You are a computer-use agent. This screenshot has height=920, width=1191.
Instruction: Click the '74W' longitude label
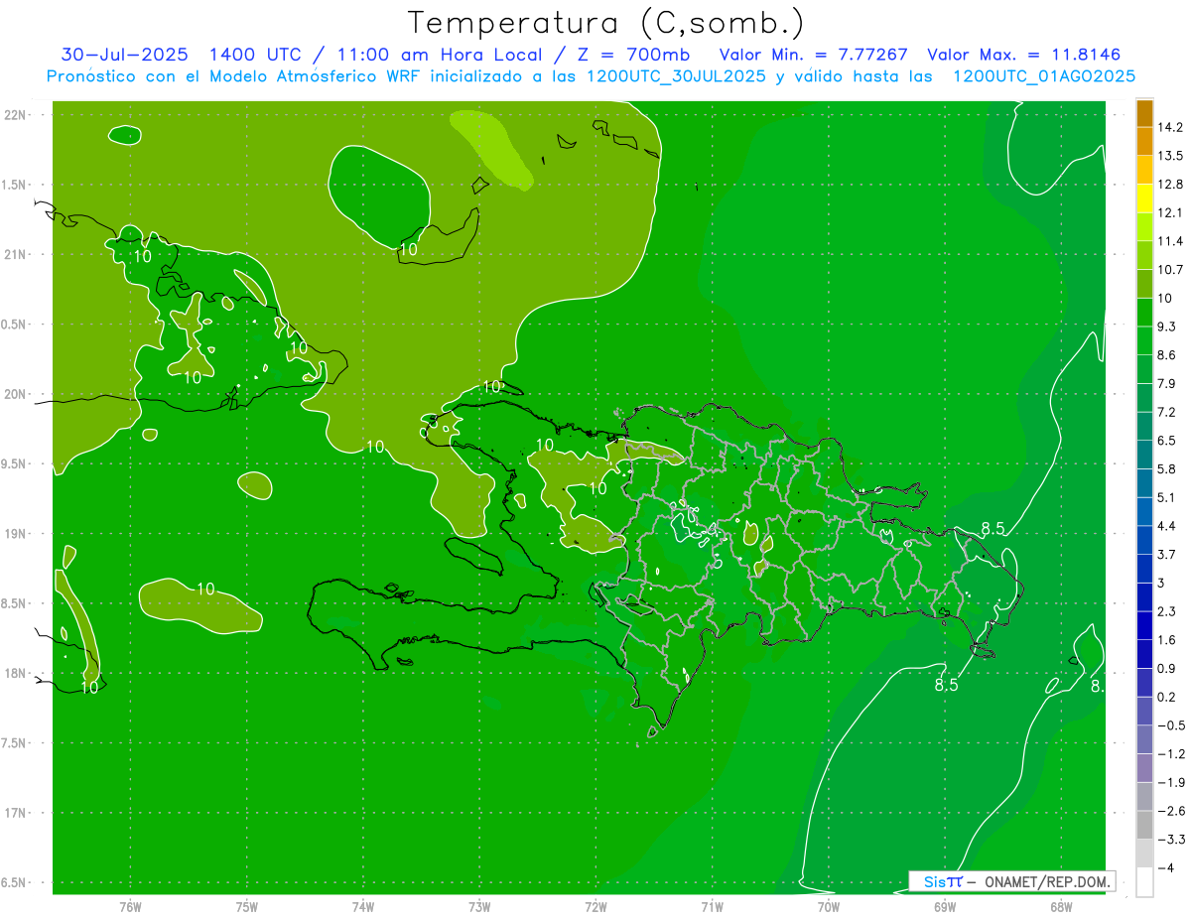click(363, 907)
